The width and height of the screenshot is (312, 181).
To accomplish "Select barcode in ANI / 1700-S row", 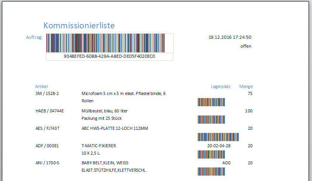I will coord(211,171).
